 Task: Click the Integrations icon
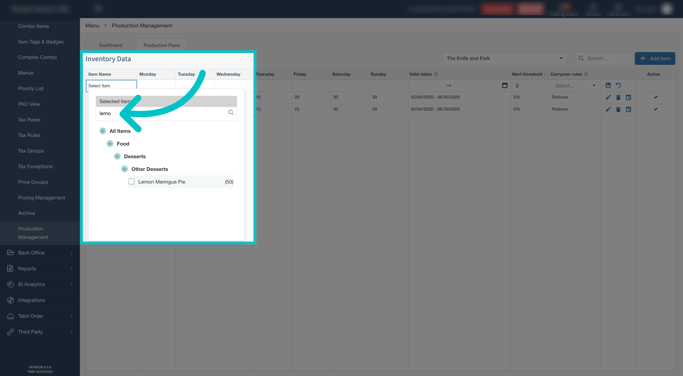(10, 300)
